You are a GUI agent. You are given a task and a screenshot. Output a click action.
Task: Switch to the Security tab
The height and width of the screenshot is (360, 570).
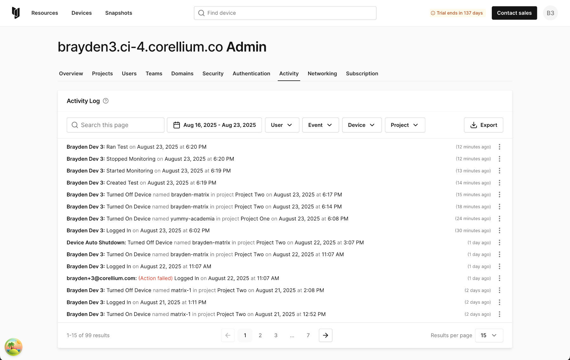[x=213, y=73]
